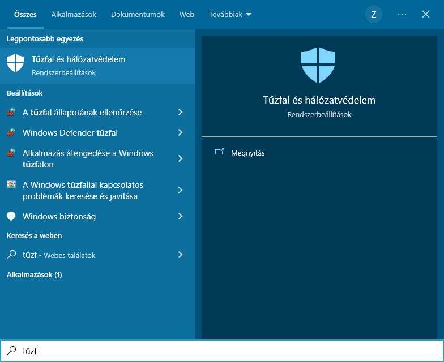444x362 pixels.
Task: Switch to the Összes tab
Action: 25,15
